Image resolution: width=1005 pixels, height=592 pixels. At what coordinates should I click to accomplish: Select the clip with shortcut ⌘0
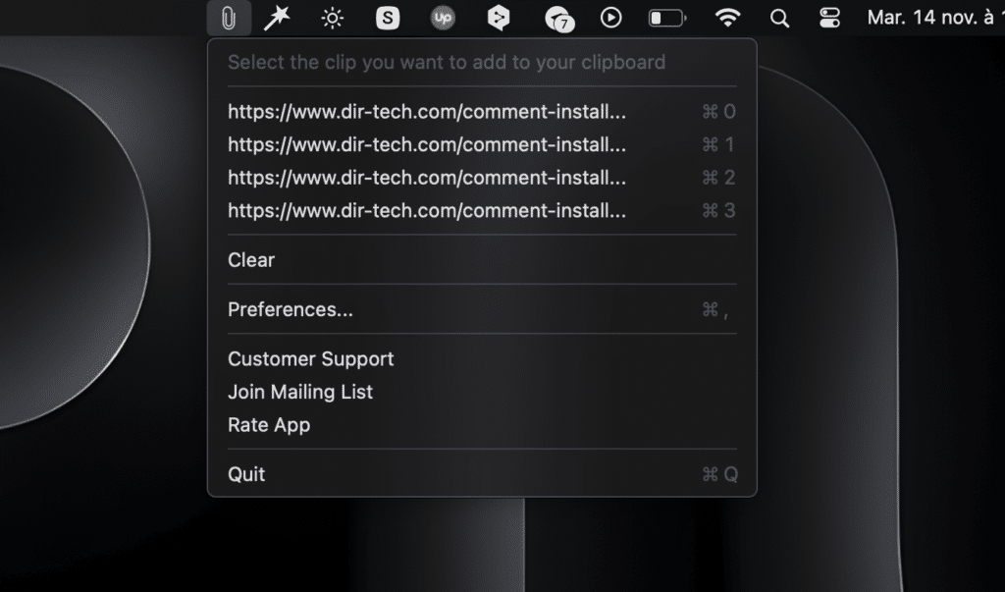click(x=482, y=112)
